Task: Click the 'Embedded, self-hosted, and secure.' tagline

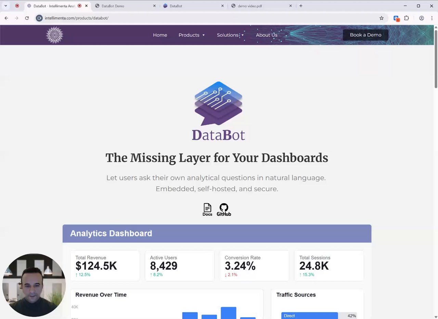Action: point(217,189)
